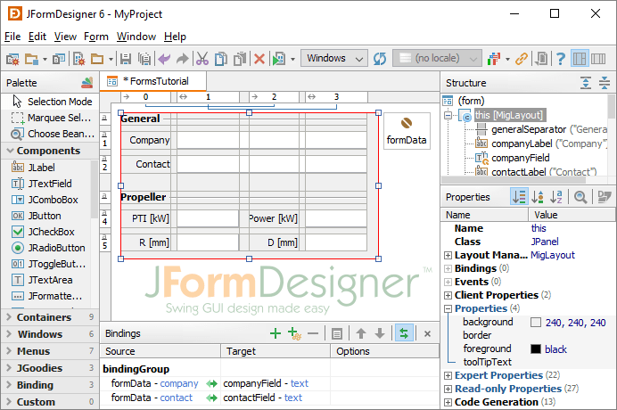Click the Open Project folder icon
Screen dimensions: 617x410
coord(31,59)
